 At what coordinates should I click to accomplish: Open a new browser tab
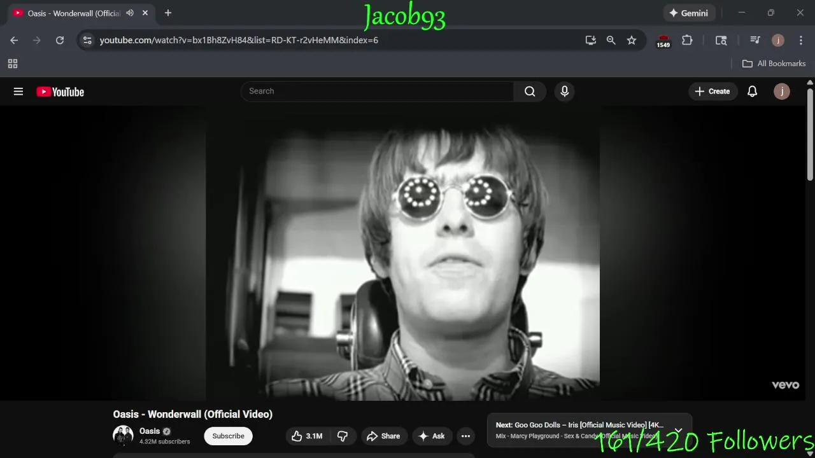pos(168,13)
